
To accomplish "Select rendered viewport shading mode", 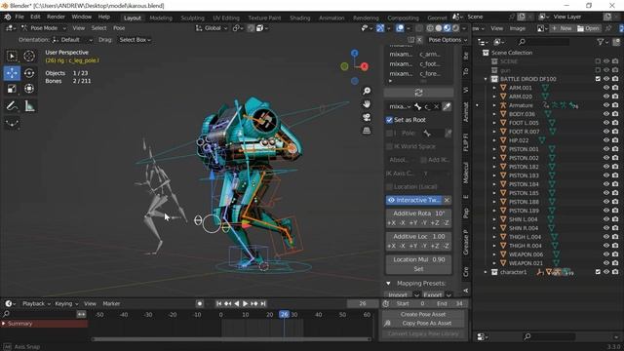I will 456,28.
